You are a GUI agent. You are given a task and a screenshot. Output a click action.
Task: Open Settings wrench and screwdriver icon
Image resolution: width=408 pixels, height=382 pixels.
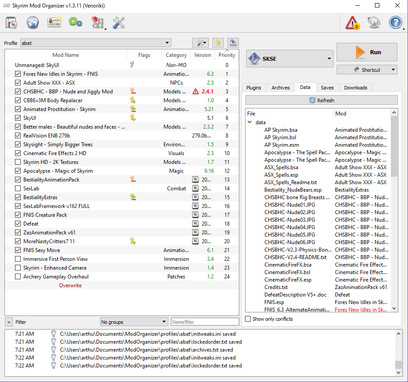[119, 22]
